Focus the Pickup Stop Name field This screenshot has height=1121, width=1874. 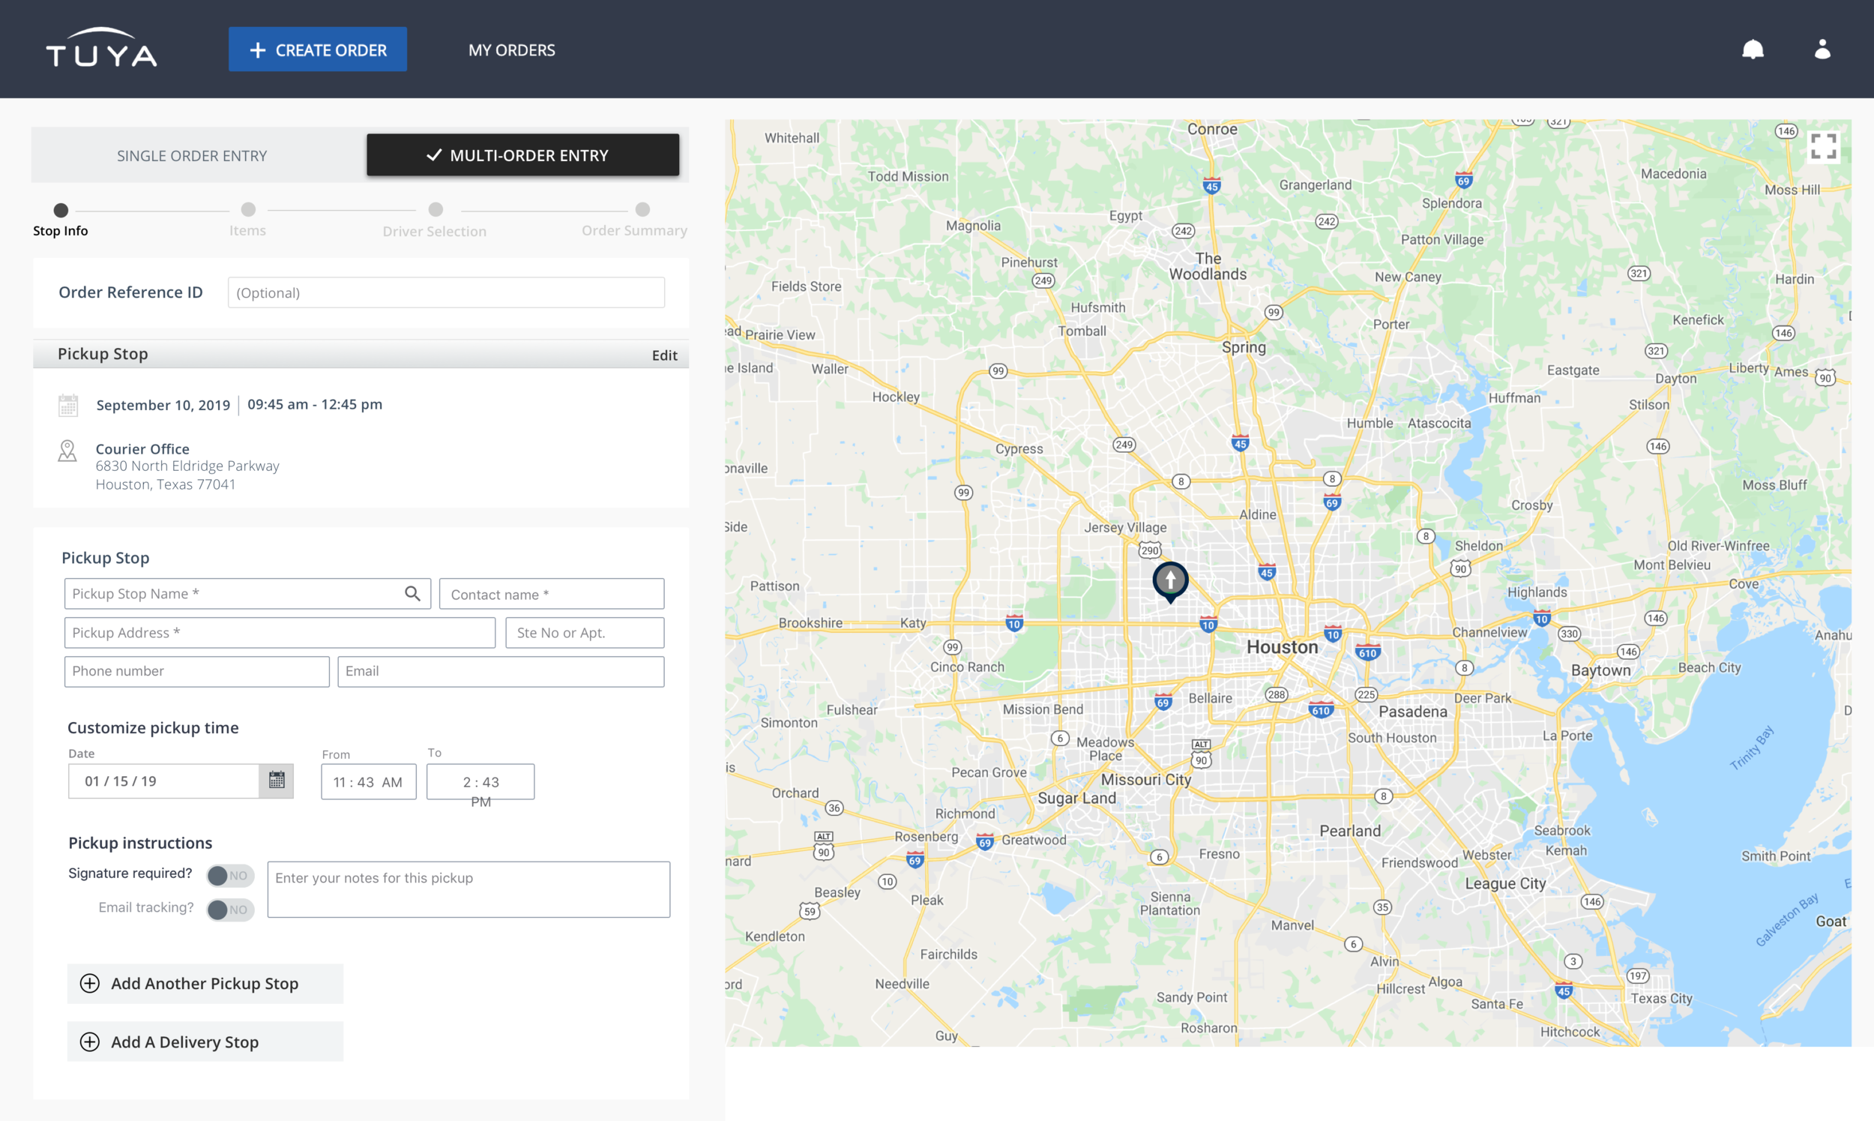247,594
